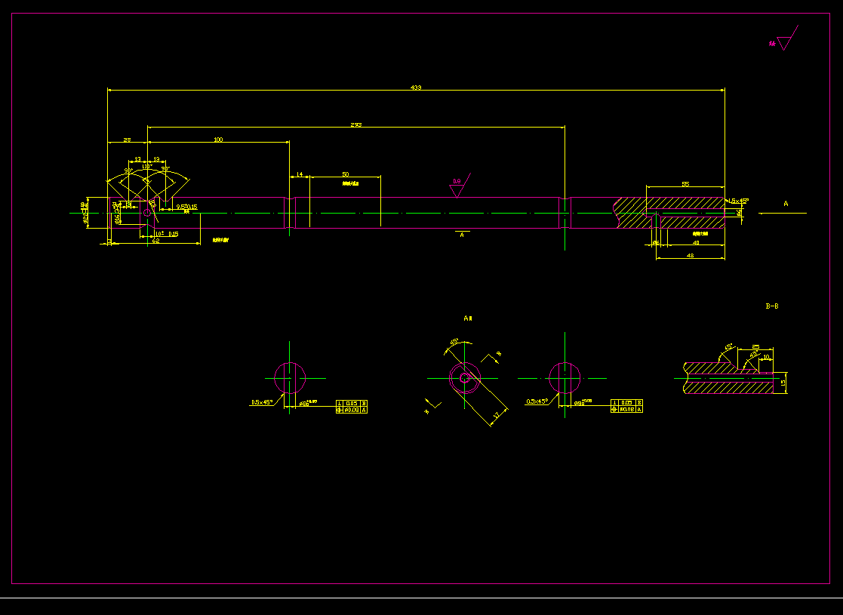Select the 28 dimension at left end
The width and height of the screenshot is (843, 615).
pyautogui.click(x=128, y=140)
